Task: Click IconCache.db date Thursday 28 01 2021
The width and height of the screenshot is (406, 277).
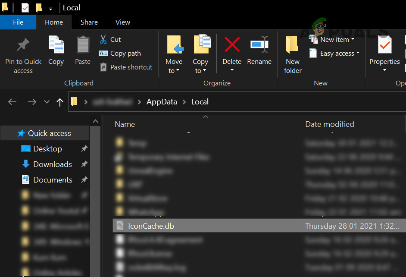Action: (352, 226)
